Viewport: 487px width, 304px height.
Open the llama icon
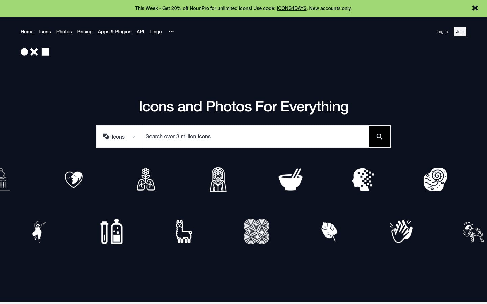pos(184,231)
